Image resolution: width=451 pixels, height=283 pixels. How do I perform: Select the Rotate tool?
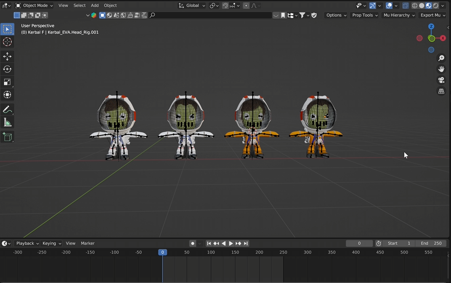tap(7, 69)
